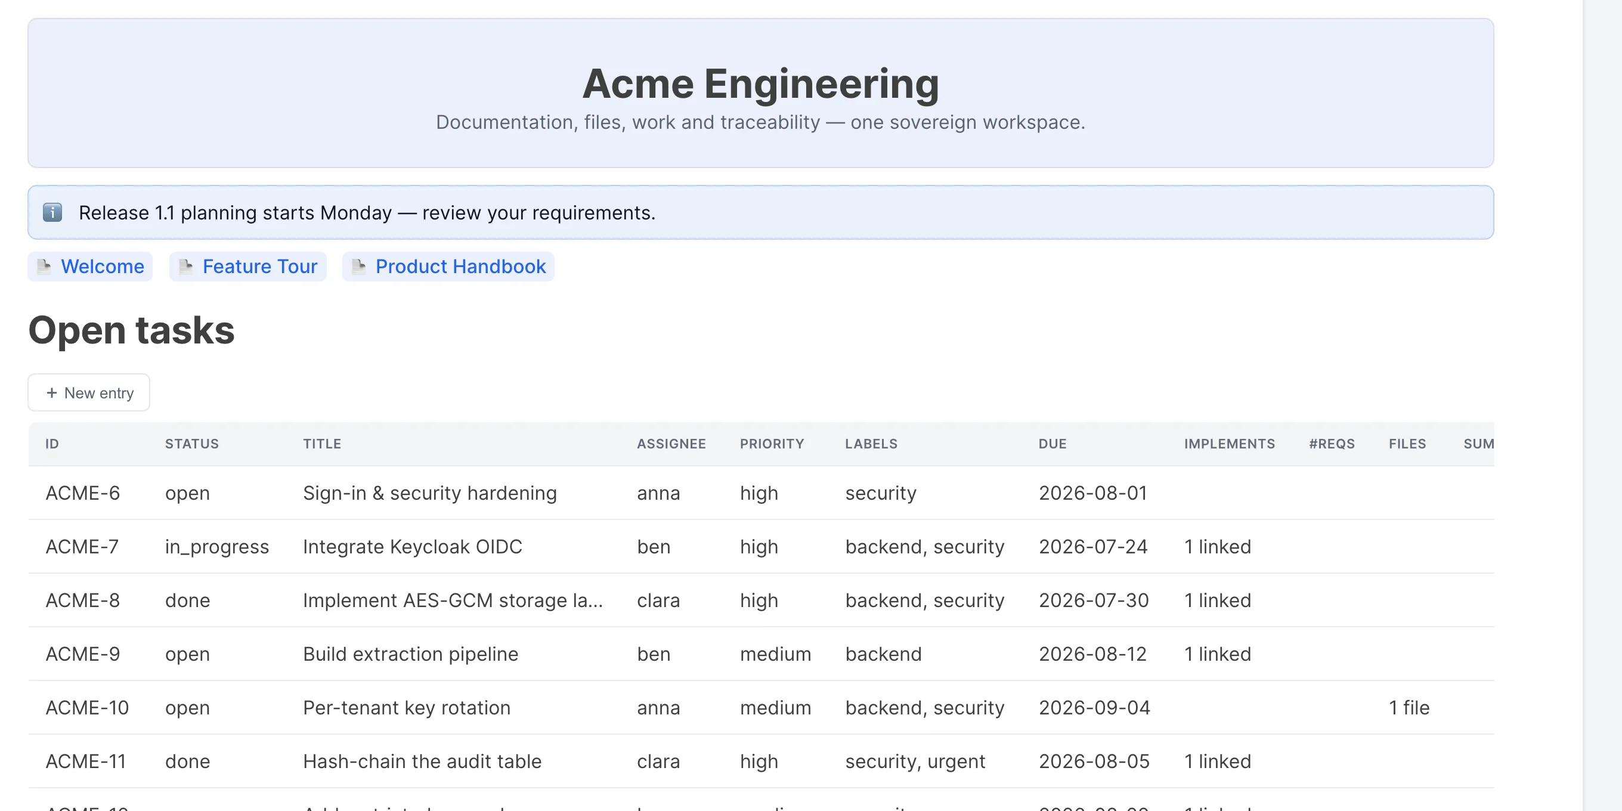The width and height of the screenshot is (1622, 811).
Task: Click the in_progress status of ACME-7
Action: [x=217, y=547]
